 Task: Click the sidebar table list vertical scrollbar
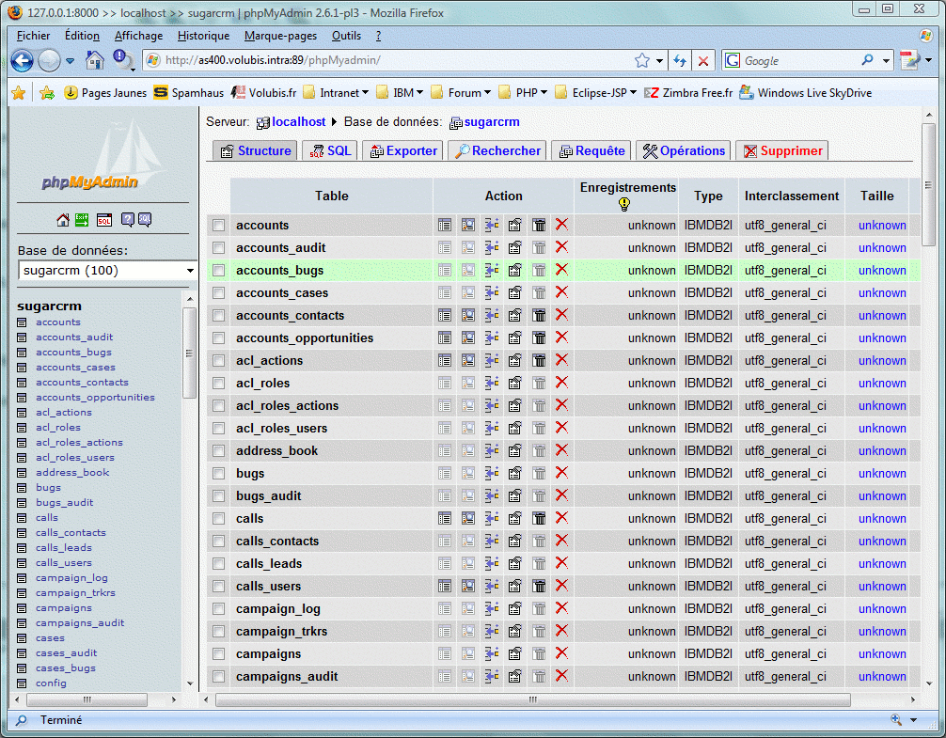[189, 353]
